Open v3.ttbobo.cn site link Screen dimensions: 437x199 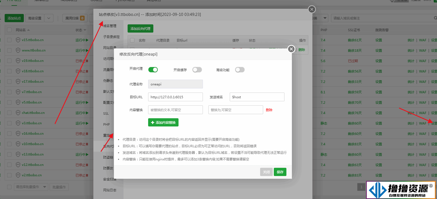pyautogui.click(x=32, y=123)
